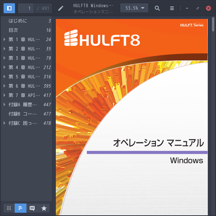Expand the 第 2 章 outline entry

pyautogui.click(x=4, y=49)
